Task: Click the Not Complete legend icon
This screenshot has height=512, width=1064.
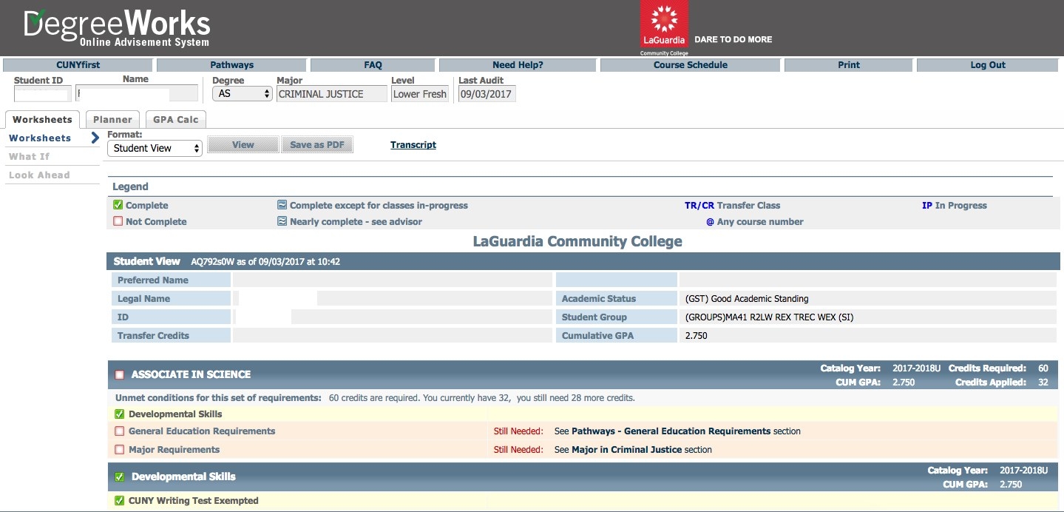Action: [x=118, y=221]
